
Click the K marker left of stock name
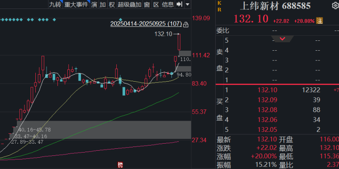point(219,3)
